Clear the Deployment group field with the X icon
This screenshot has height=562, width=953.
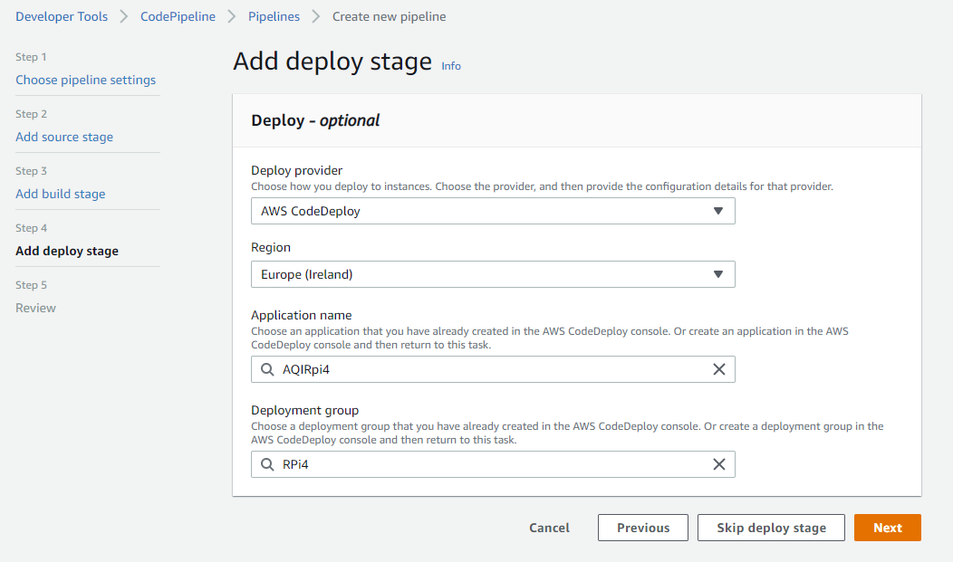718,464
